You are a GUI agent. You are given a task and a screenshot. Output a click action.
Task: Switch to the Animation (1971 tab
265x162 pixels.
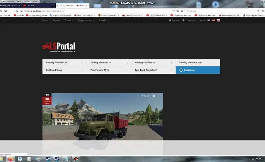pos(11,6)
